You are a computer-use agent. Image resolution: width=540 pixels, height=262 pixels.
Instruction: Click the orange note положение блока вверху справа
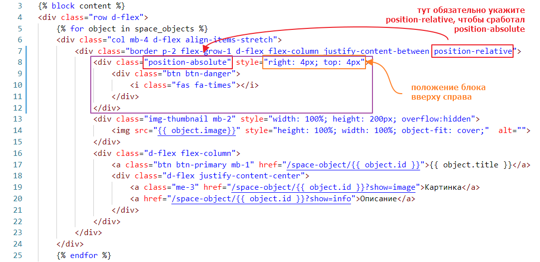point(448,92)
